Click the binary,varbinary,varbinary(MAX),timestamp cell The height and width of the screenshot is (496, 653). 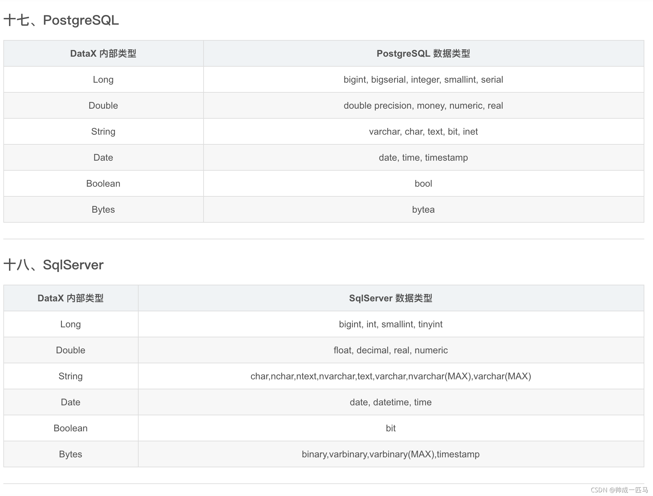pos(390,454)
